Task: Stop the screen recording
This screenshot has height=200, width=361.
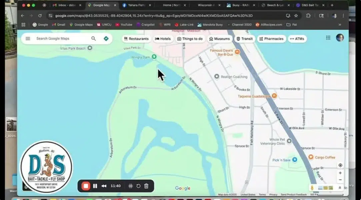Action: 86,186
